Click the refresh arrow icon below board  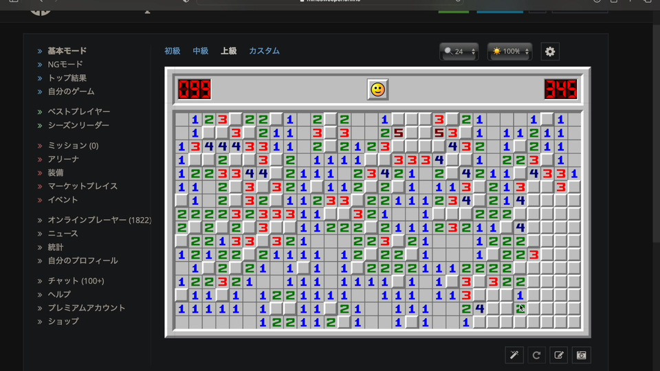pyautogui.click(x=536, y=355)
